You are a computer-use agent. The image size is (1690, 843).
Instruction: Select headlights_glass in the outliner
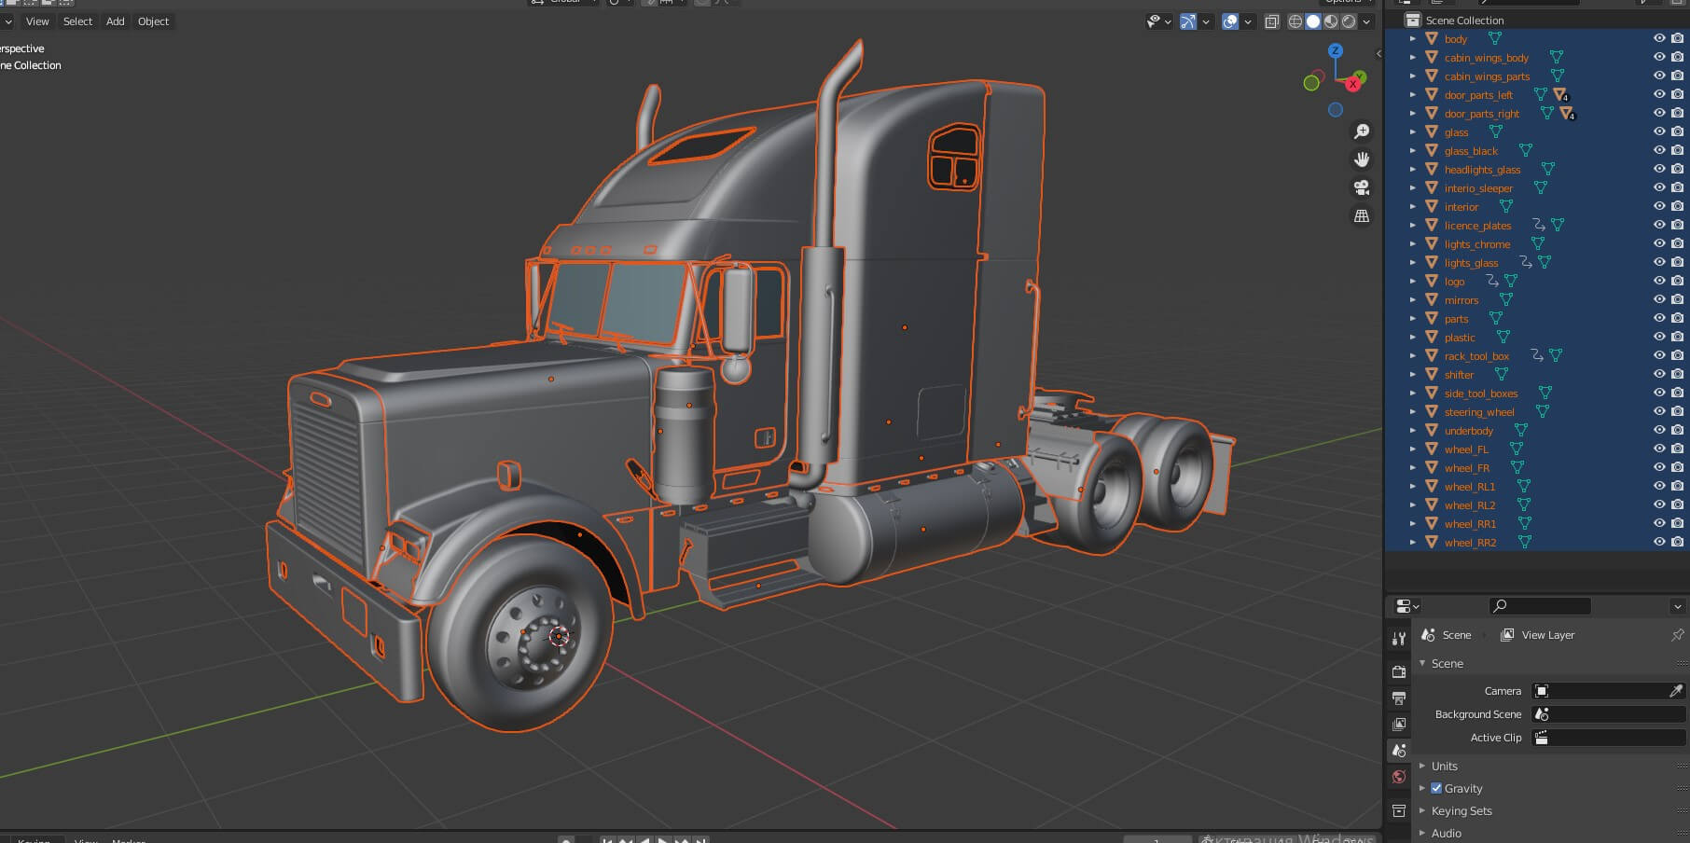coord(1482,170)
